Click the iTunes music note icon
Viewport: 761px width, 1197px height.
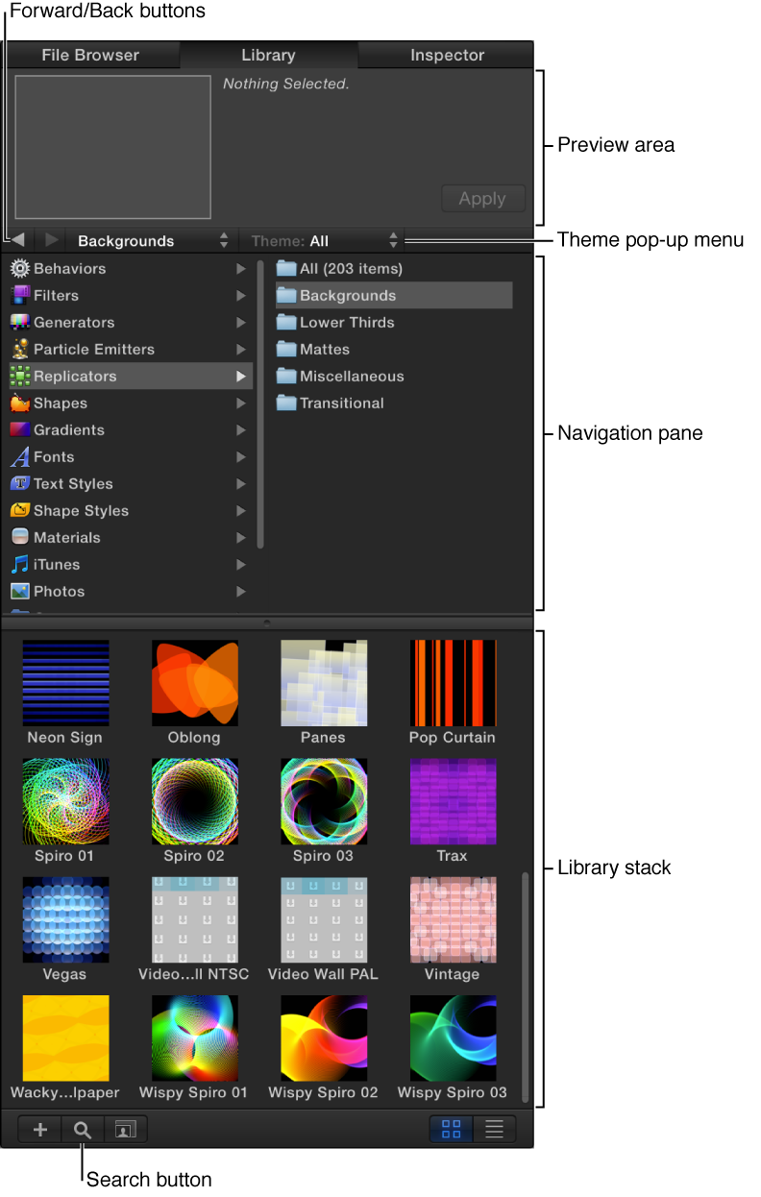(19, 565)
